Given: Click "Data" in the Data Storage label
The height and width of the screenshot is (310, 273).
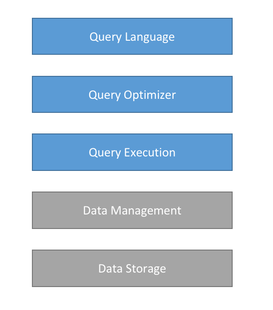Looking at the screenshot, I should click(110, 268).
